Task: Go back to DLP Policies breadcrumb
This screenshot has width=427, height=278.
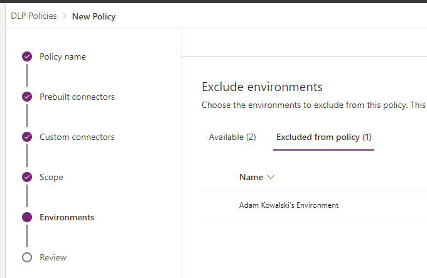Action: click(x=34, y=16)
